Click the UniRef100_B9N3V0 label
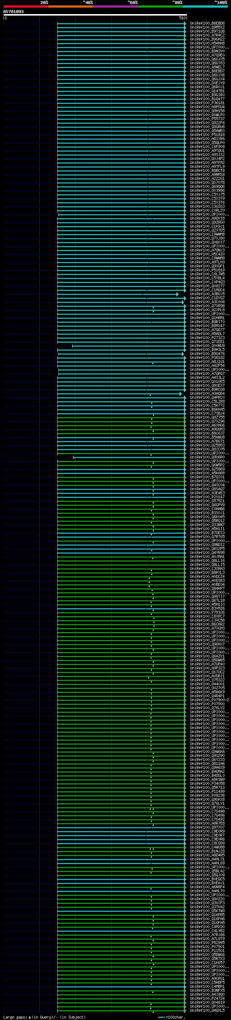The image size is (231, 1020). 207,51
